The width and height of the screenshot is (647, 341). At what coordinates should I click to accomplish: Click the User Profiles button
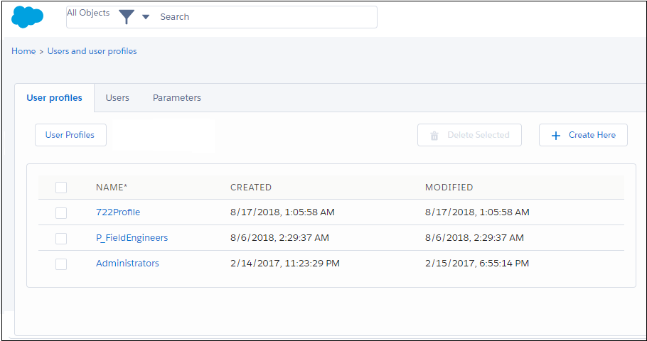(x=70, y=135)
